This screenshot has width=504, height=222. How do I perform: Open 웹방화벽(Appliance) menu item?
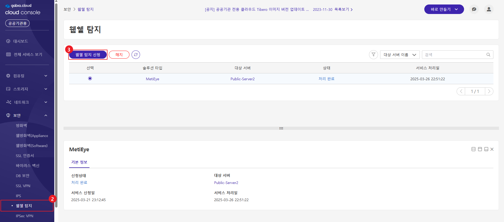(x=32, y=135)
